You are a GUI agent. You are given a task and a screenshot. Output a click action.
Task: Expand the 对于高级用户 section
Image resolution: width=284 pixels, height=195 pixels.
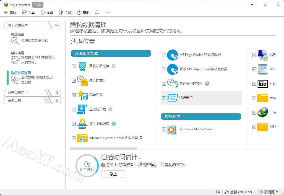pos(32,93)
